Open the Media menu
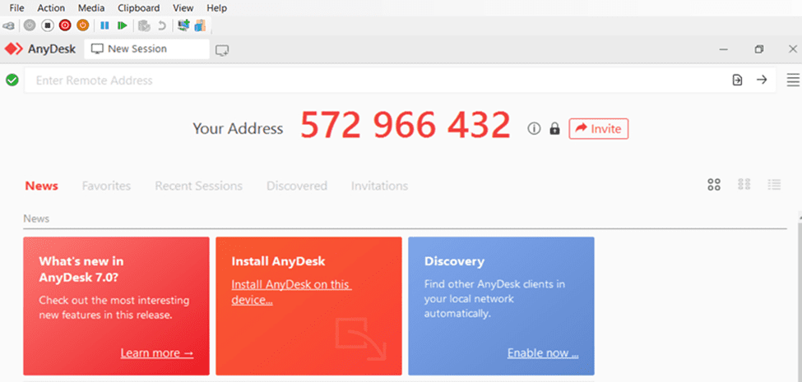 coord(91,8)
